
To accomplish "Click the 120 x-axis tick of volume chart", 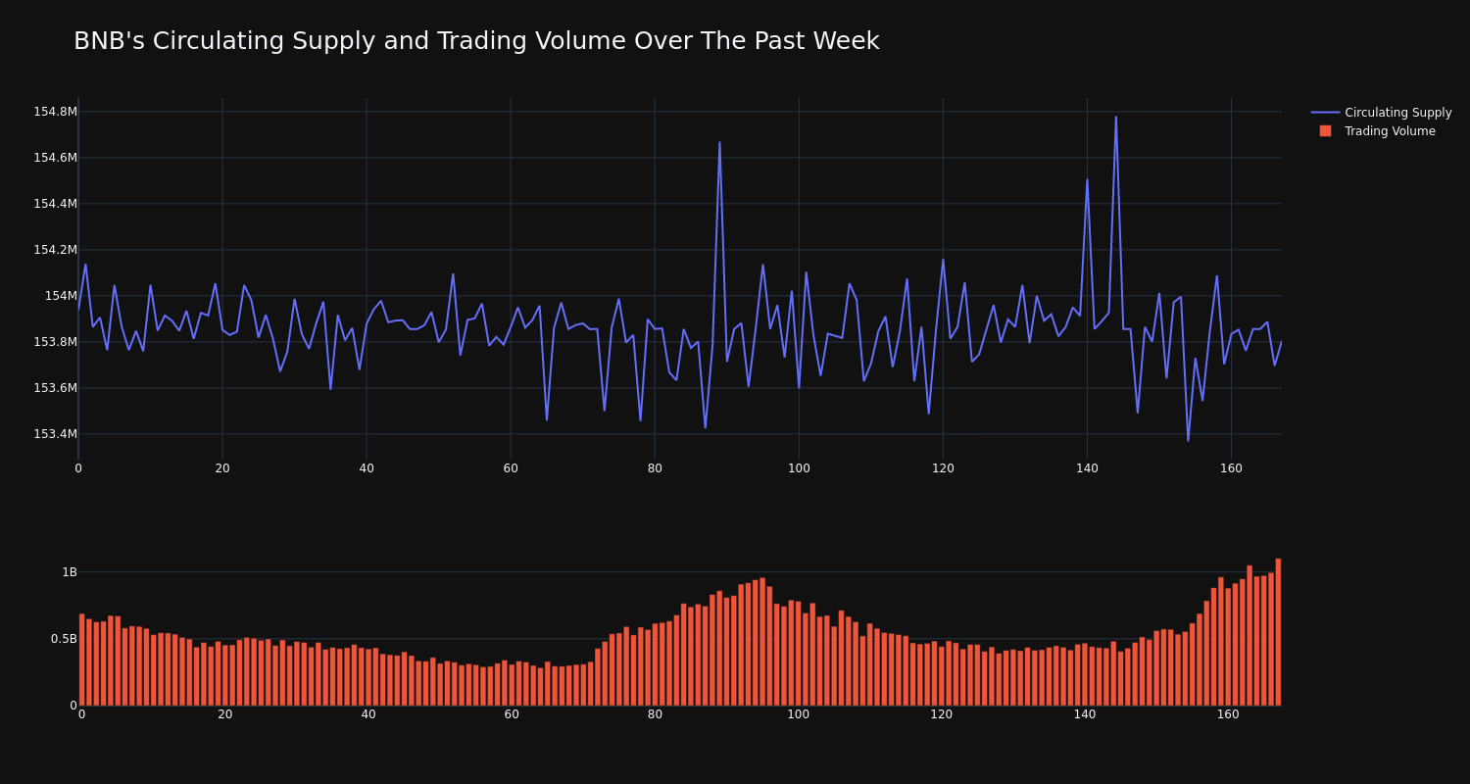I will [x=942, y=714].
